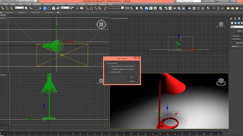This screenshot has width=243, height=136.
Task: Open the Rendered Frame Window
Action: 170,8
